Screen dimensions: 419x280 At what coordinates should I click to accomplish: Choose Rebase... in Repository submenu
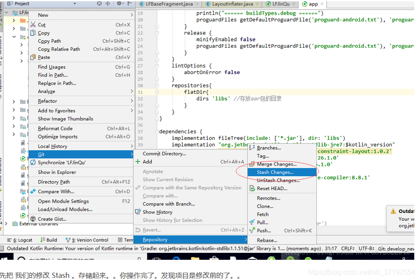click(x=282, y=240)
